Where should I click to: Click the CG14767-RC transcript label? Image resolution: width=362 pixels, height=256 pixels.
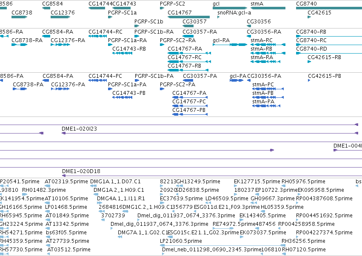185,57
